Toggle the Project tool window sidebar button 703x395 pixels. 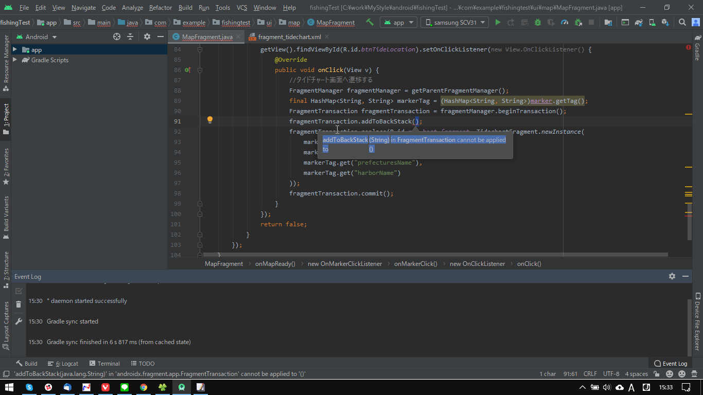pos(6,119)
